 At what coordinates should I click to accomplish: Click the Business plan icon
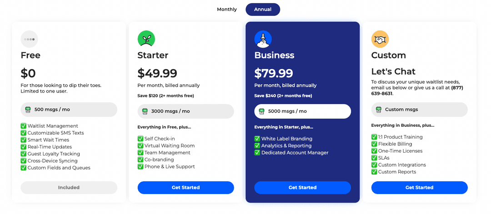click(263, 39)
